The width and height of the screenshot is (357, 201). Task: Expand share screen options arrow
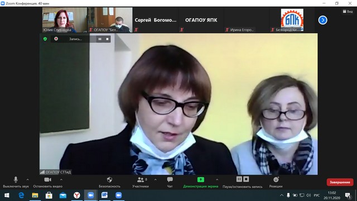217,180
